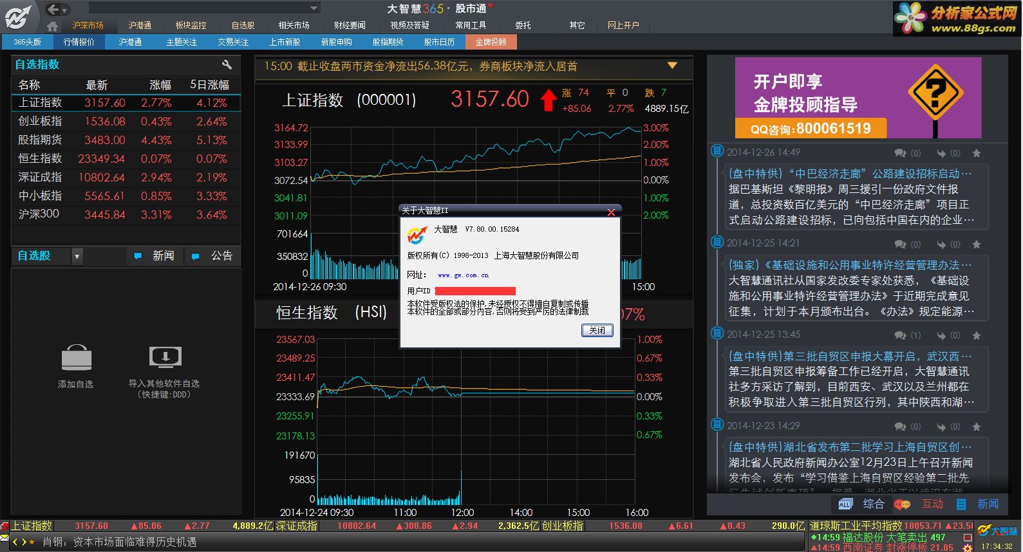Open the 视频及答疑 menu
The width and height of the screenshot is (1023, 552).
coord(409,25)
